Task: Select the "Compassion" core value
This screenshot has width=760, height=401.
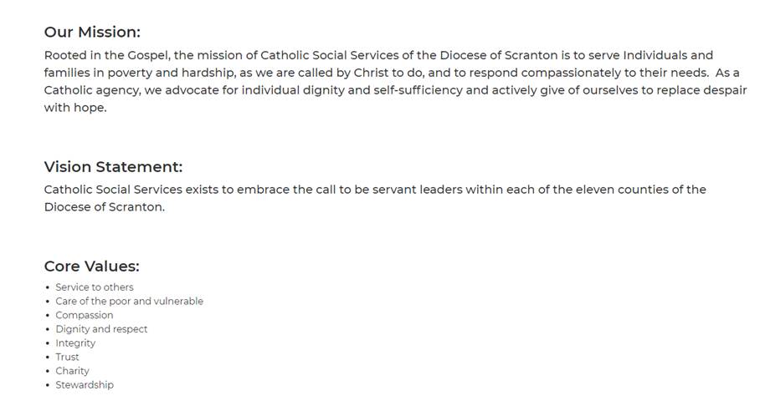Action: click(x=85, y=316)
